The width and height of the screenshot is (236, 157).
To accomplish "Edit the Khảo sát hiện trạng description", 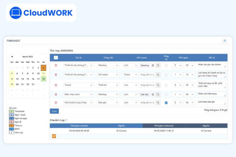I will [x=212, y=94].
